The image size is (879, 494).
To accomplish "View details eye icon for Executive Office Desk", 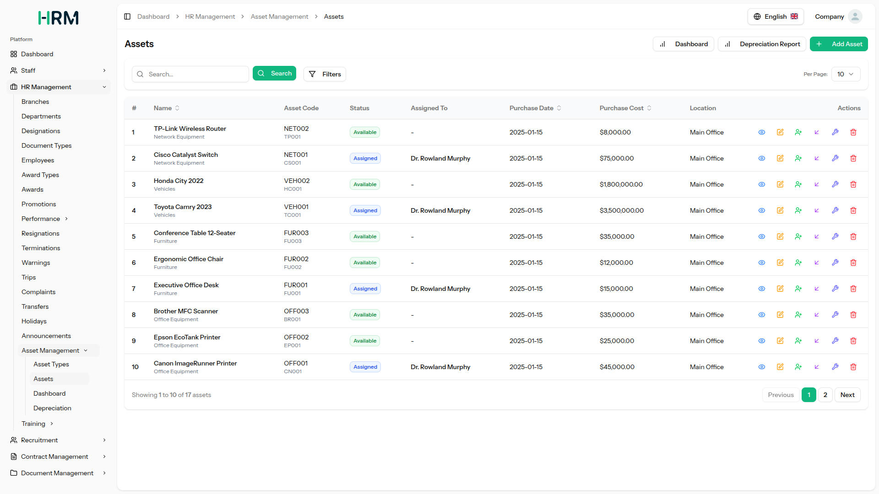I will 762,289.
